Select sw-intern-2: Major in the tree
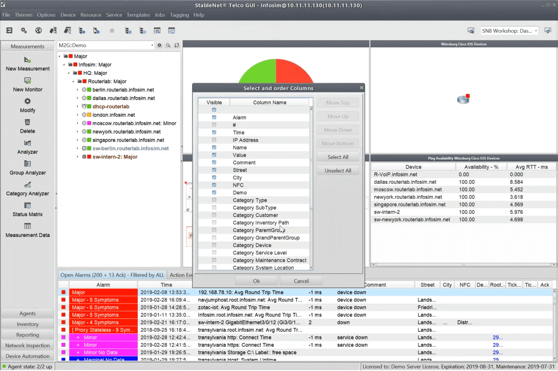Viewport: 558px width, 371px height. click(115, 157)
